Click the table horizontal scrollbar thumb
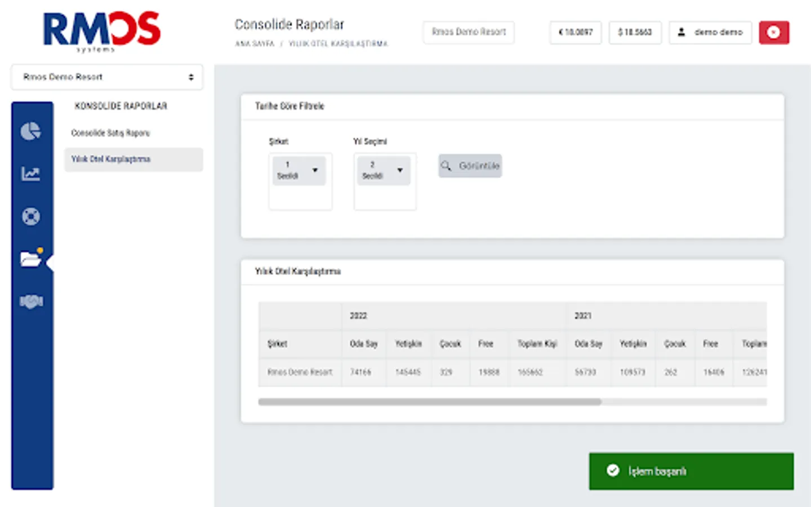Screen dimensions: 811x507 [430, 402]
